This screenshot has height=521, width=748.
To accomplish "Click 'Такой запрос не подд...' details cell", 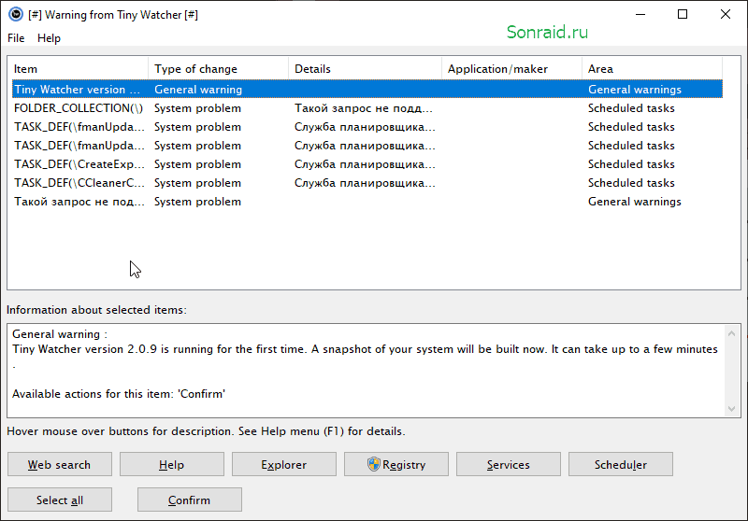I will (x=364, y=108).
